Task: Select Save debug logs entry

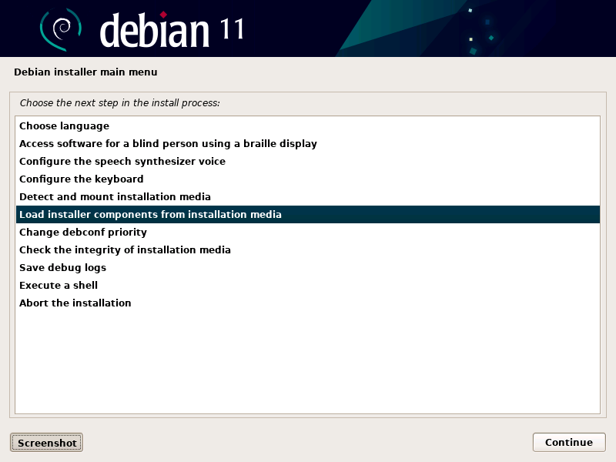Action: (307, 267)
